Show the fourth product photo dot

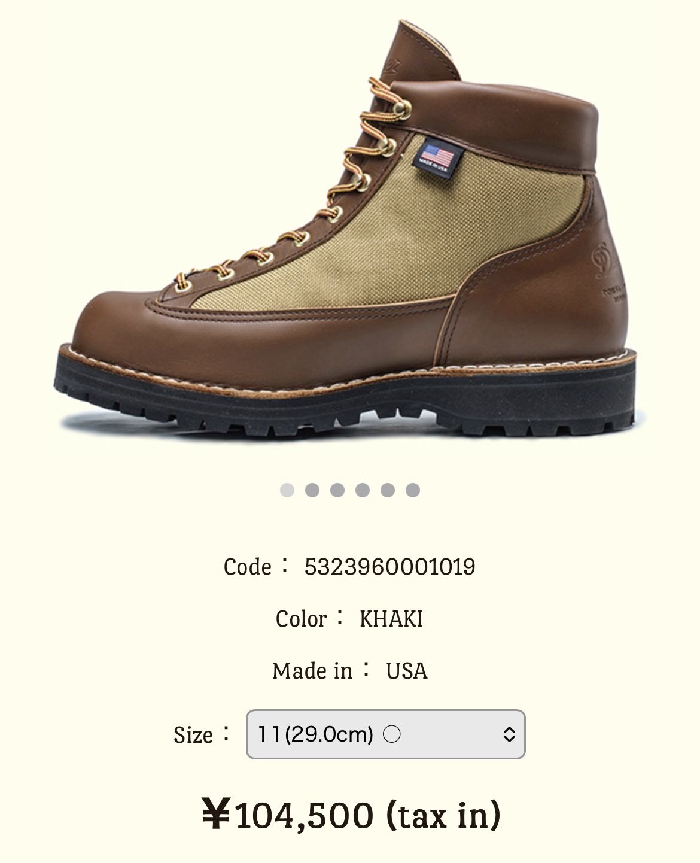coord(363,490)
